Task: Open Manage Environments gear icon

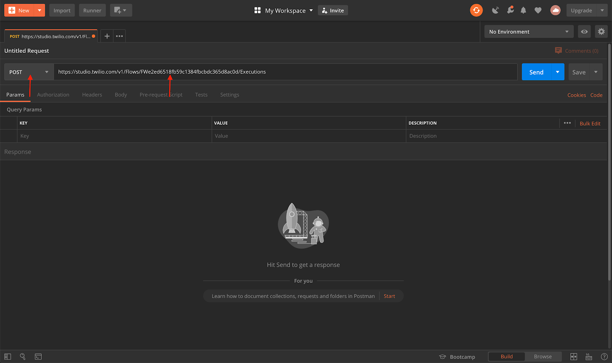Action: pyautogui.click(x=601, y=32)
